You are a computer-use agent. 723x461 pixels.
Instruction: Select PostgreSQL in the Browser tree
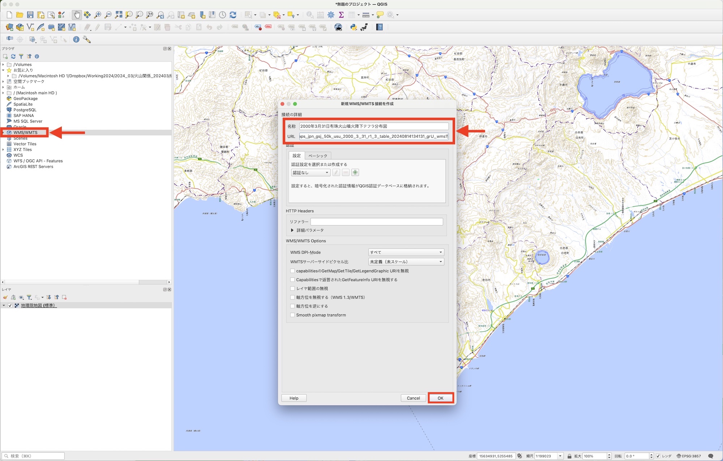pos(25,110)
